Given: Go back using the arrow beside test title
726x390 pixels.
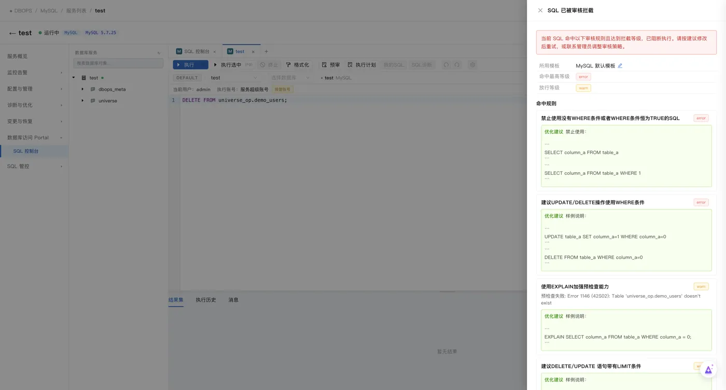Looking at the screenshot, I should click(x=12, y=33).
